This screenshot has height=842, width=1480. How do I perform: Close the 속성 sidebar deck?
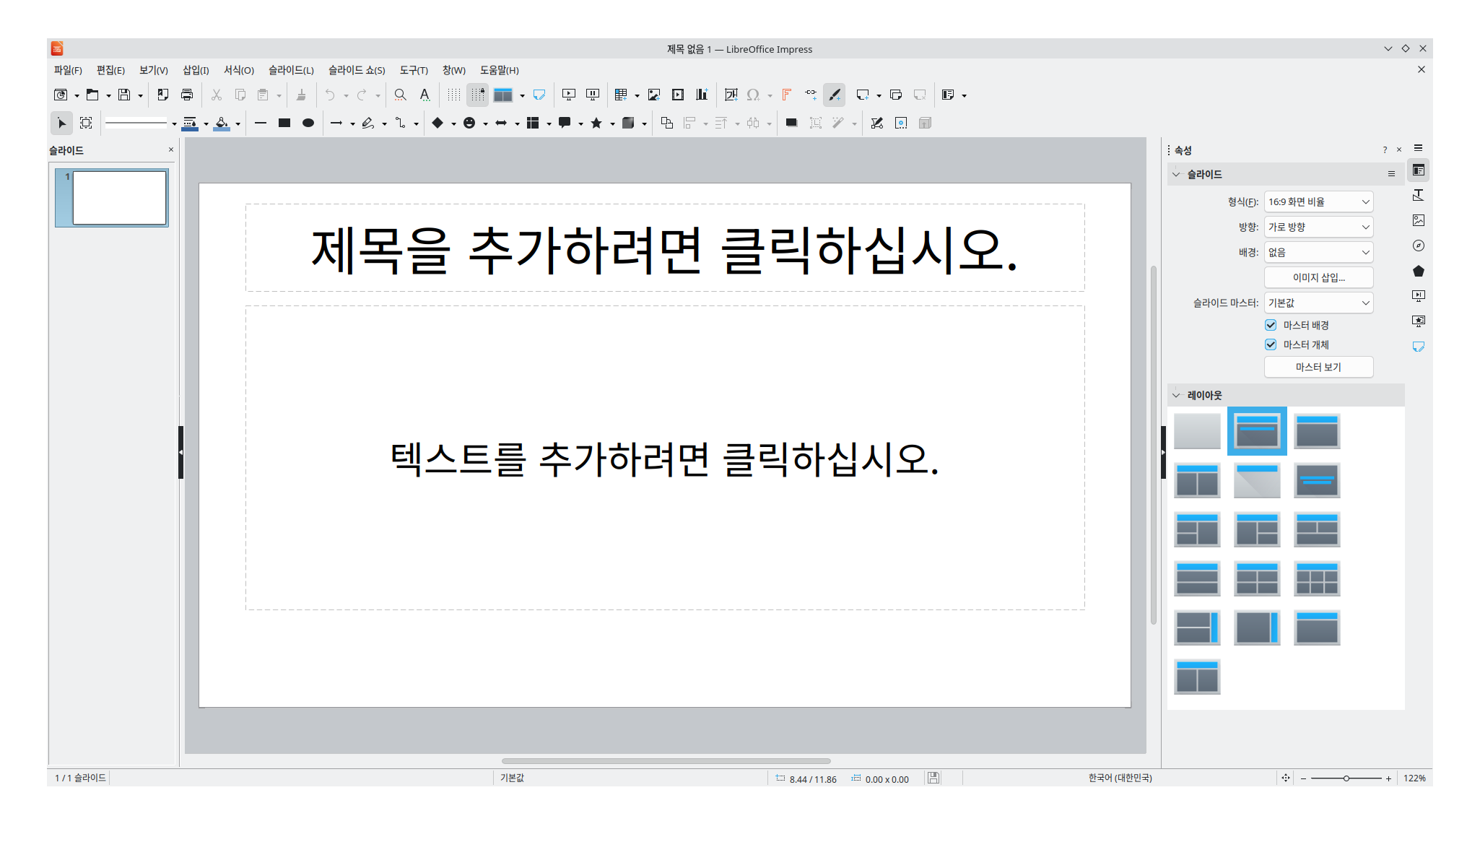1399,149
